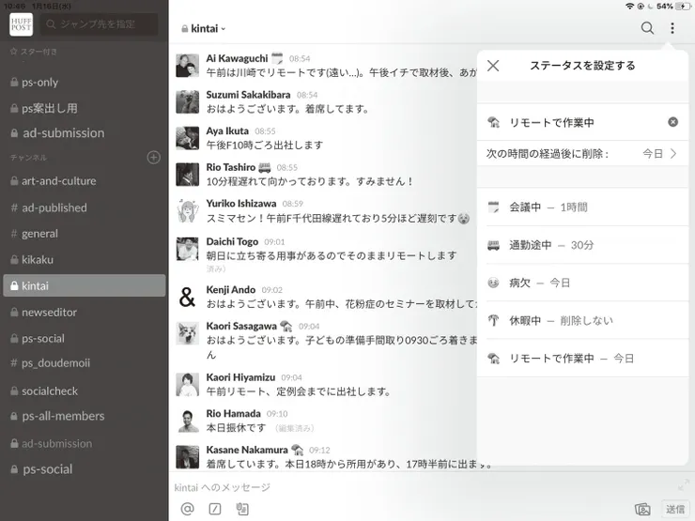Click the 送信 send button
The width and height of the screenshot is (695, 521).
(675, 509)
